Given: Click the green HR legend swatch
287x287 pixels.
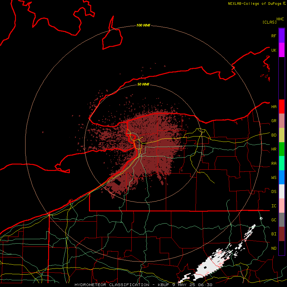Looking at the screenshot, I should tap(282, 149).
